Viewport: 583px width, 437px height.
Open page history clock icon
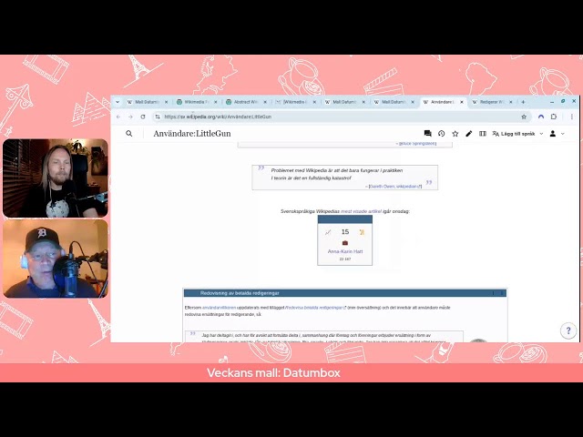coord(441,134)
